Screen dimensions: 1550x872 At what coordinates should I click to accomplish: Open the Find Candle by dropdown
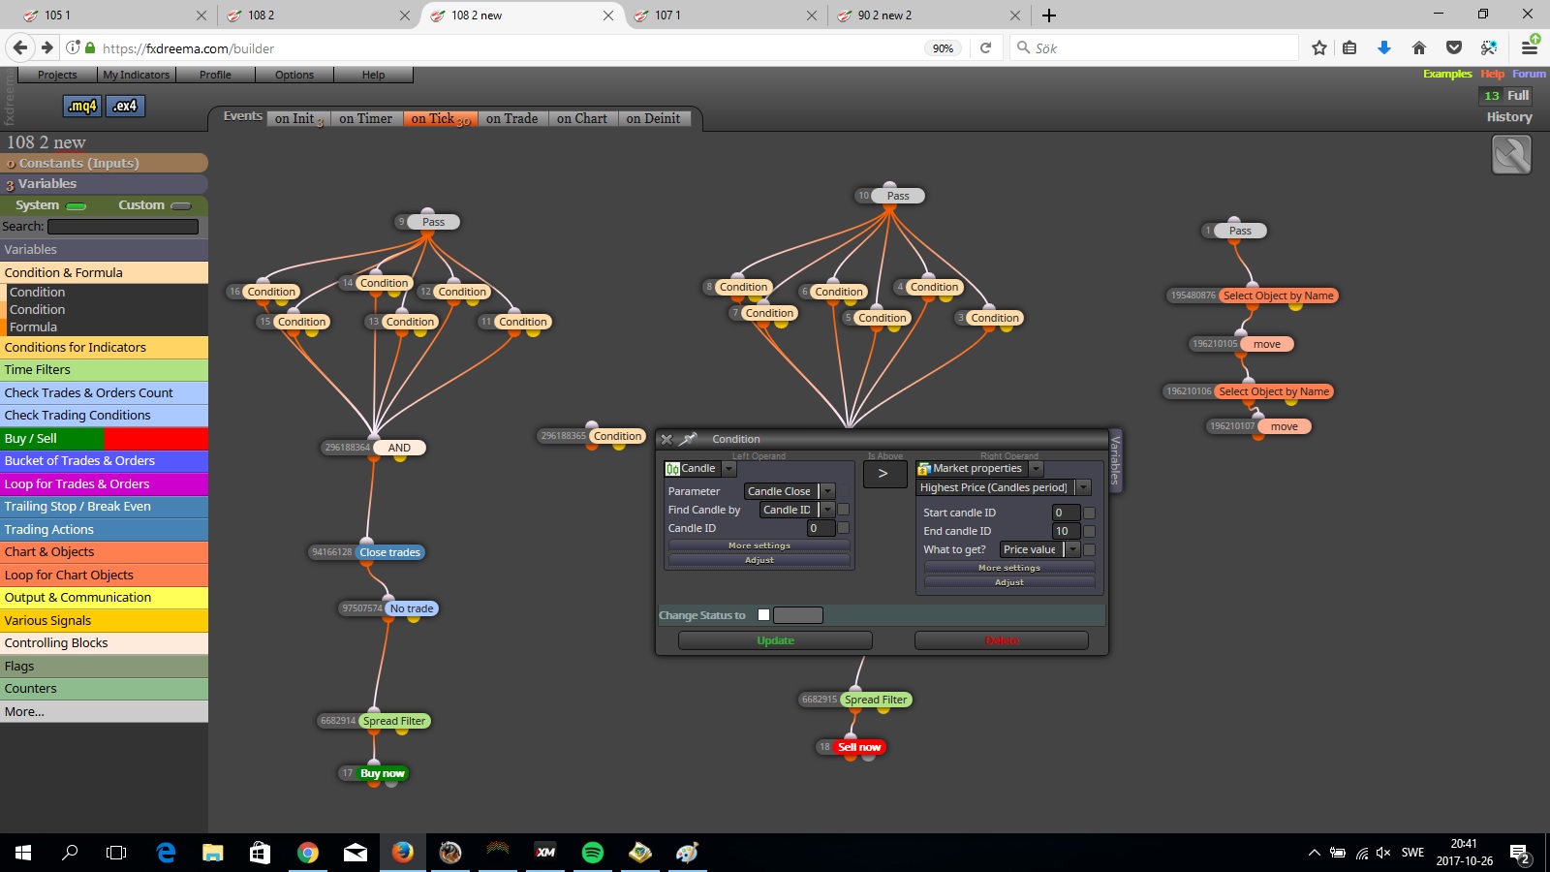(x=826, y=510)
